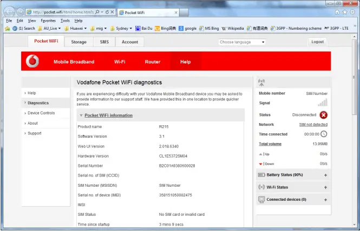Open the Sydney favorites folder dropdown

click(121, 29)
